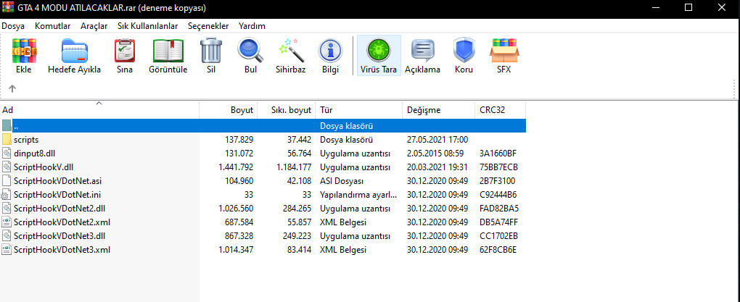Sort by the Değişme column header

pyautogui.click(x=438, y=110)
